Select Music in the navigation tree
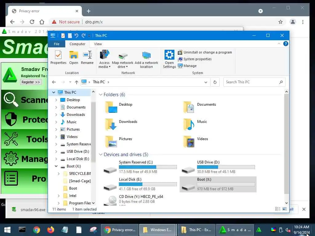 click(x=71, y=122)
